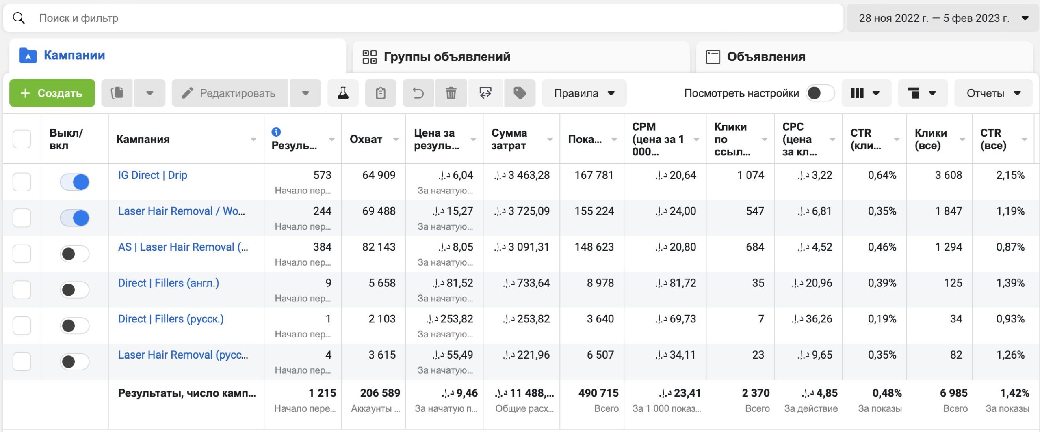Image resolution: width=1040 pixels, height=432 pixels.
Task: Click the info icon above Результаты column
Action: (x=276, y=132)
